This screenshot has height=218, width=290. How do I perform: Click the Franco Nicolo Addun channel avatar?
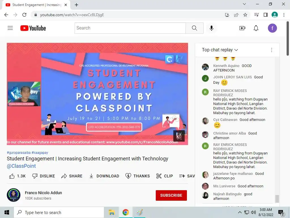(x=14, y=195)
